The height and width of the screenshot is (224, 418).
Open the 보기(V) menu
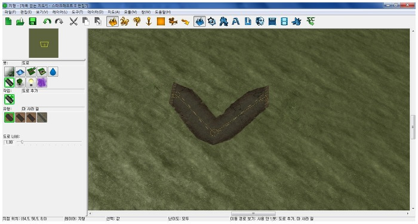[x=42, y=12]
